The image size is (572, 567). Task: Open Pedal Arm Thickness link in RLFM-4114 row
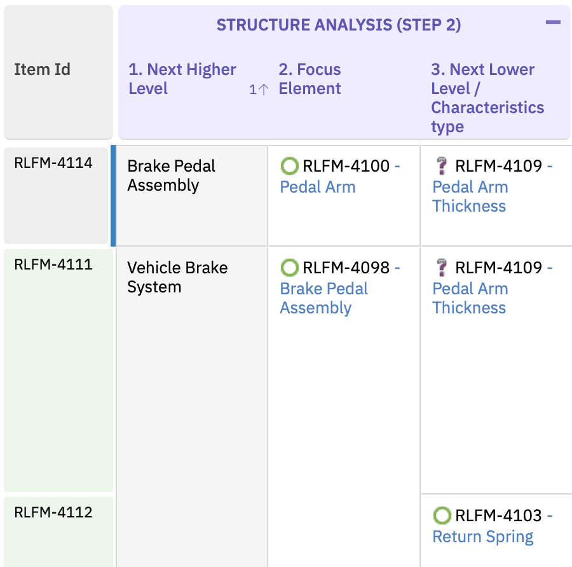(x=470, y=196)
